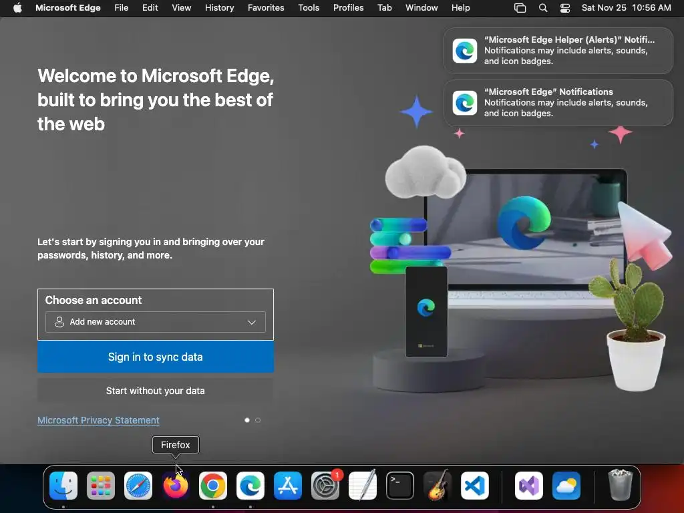
Task: Expand the Add new account dropdown
Action: [155, 322]
